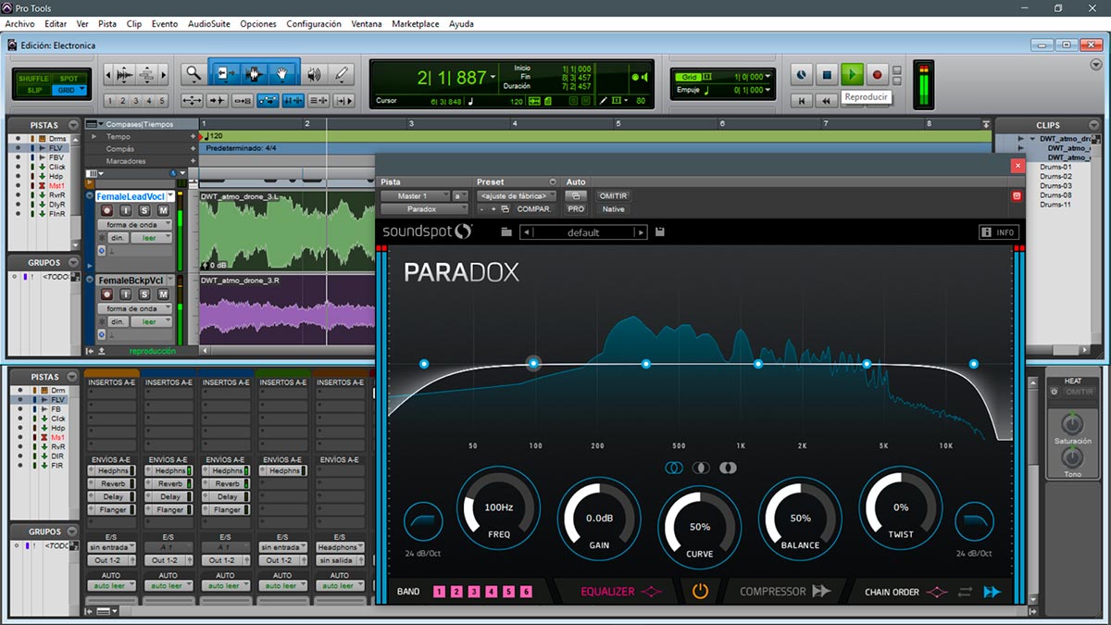
Task: Click the Record button in transport
Action: 878,74
